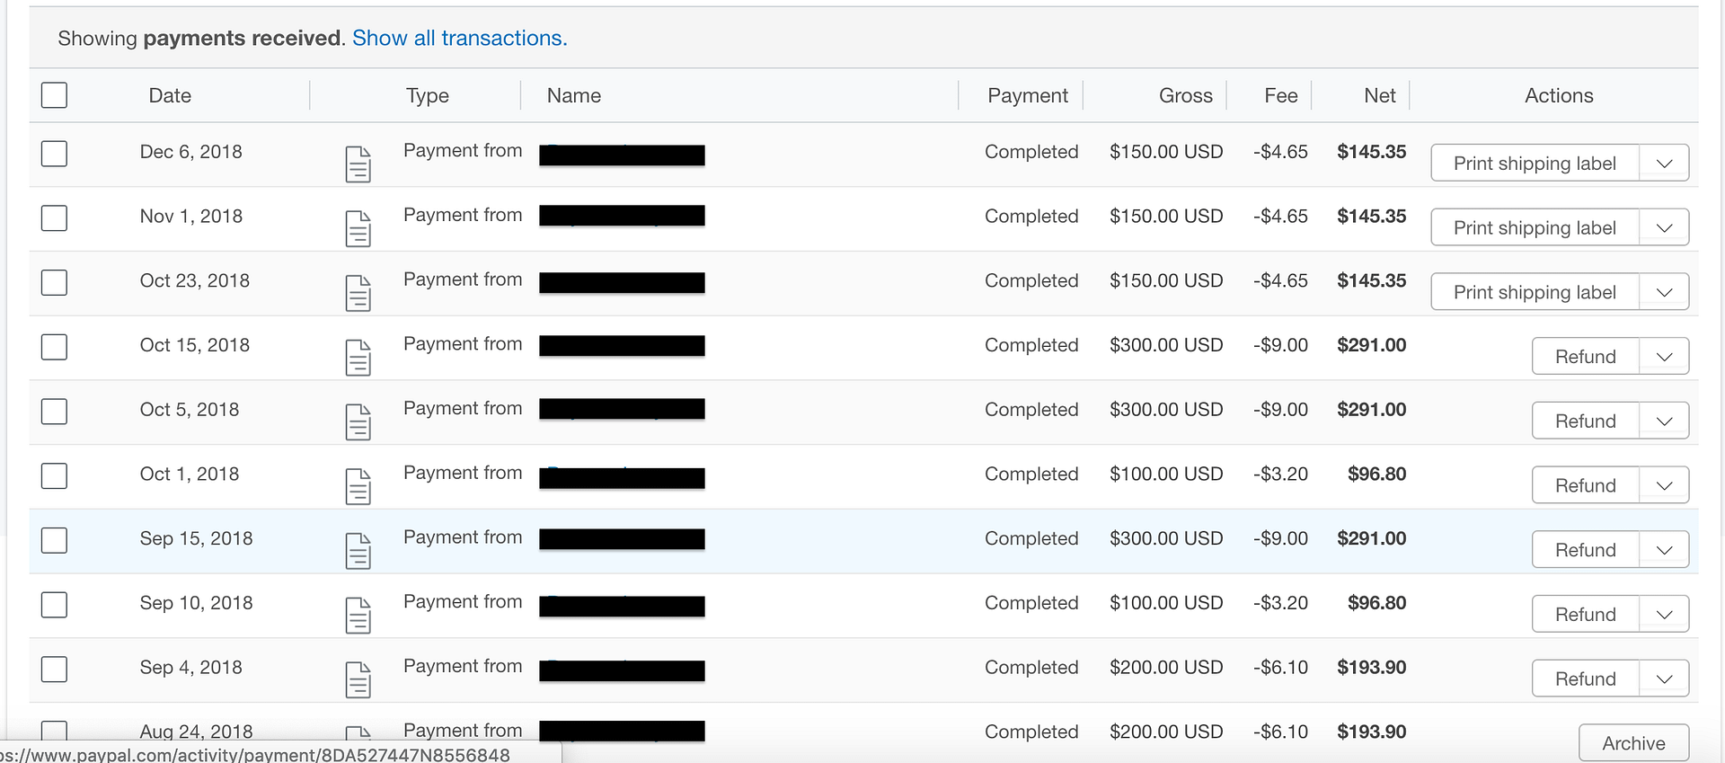The height and width of the screenshot is (763, 1725).
Task: Click the Oct 1, 2018 transaction icon
Action: point(358,486)
